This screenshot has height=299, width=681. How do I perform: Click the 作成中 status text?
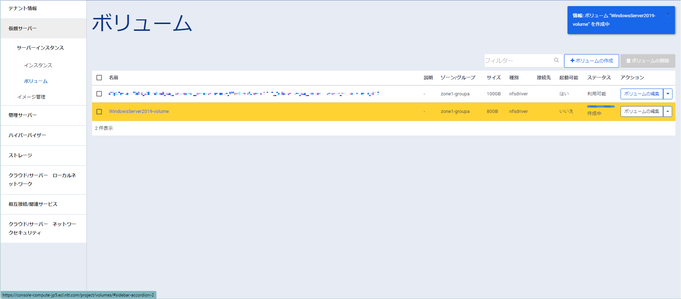(594, 113)
